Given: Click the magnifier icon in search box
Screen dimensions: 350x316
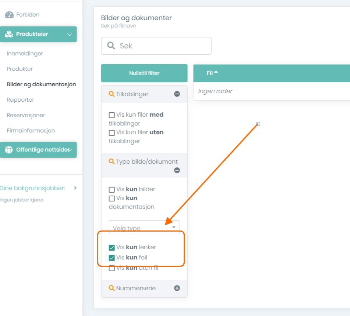Looking at the screenshot, I should point(111,46).
